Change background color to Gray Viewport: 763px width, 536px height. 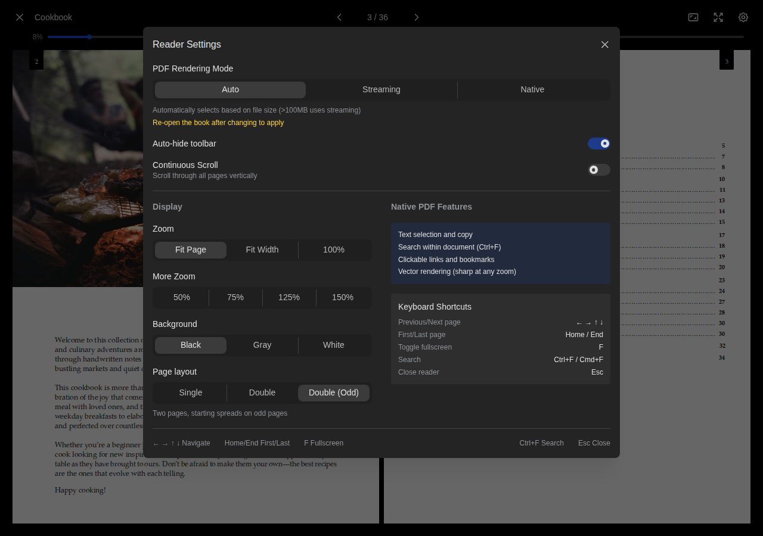pos(262,345)
